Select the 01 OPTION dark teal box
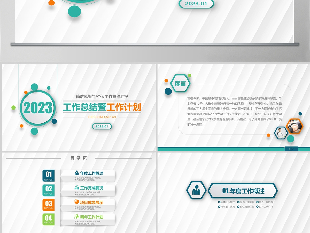The width and height of the screenshot is (310, 233). [x=49, y=176]
